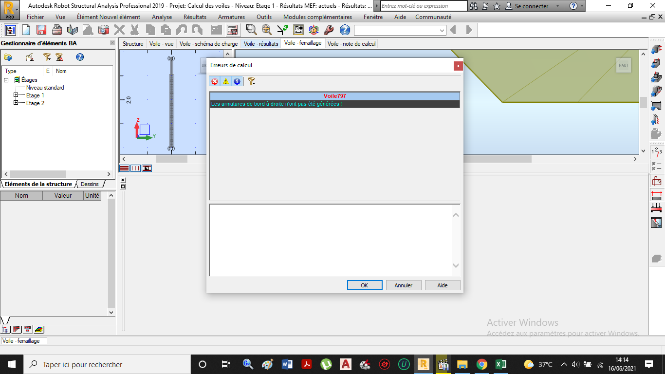Click OK in Erreurs de calcul dialog
Screen dimensions: 665x374
tap(364, 285)
